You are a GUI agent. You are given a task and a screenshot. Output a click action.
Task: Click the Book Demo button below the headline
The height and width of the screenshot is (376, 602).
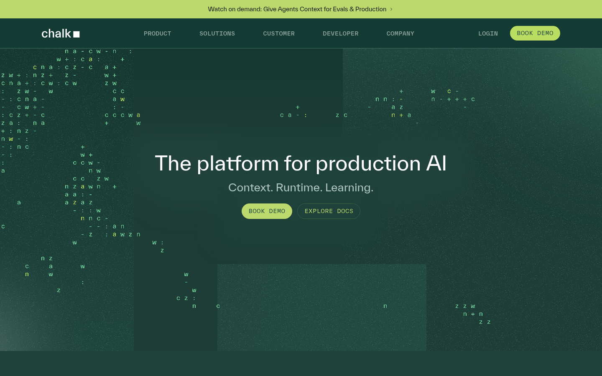click(x=267, y=211)
